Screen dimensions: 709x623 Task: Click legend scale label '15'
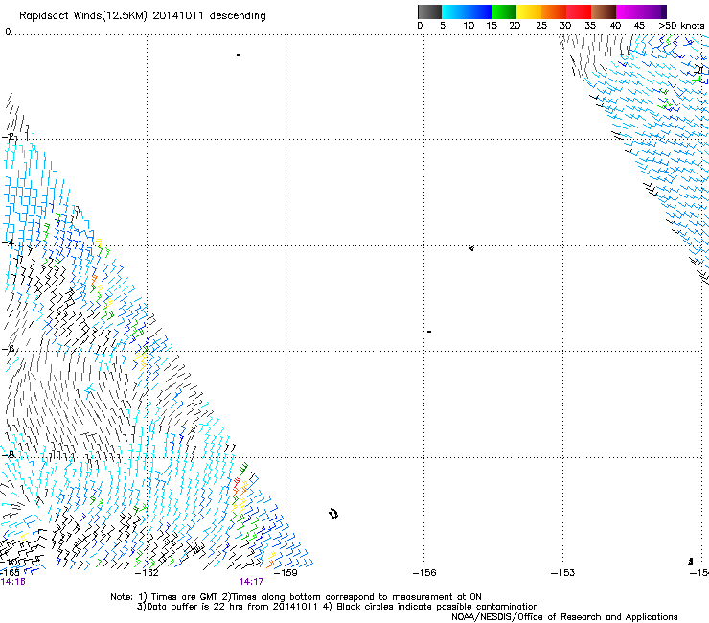coord(492,26)
